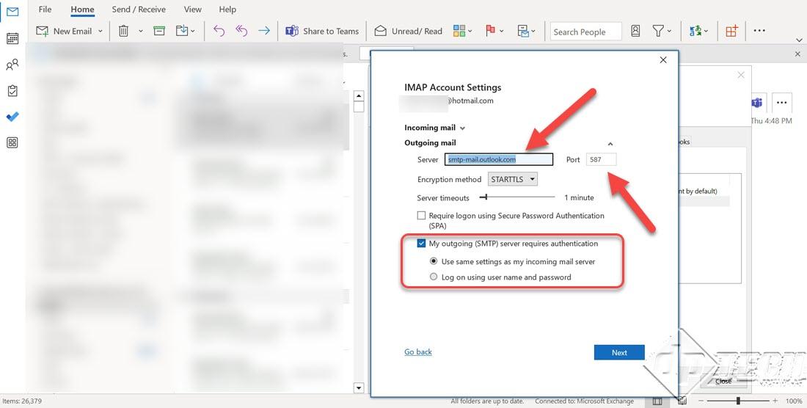The width and height of the screenshot is (807, 408).
Task: Click the Reply arrow icon
Action: [x=219, y=31]
